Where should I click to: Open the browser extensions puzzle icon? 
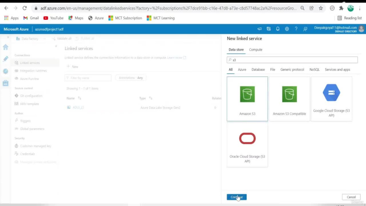[341, 8]
